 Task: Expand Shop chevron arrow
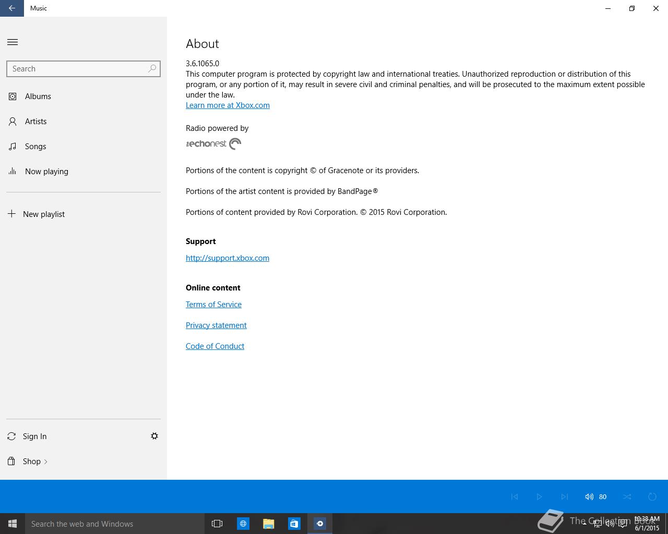(x=46, y=462)
